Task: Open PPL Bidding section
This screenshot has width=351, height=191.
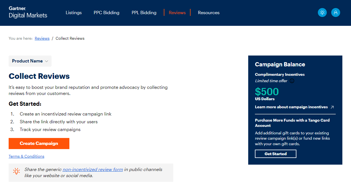Action: coord(144,12)
